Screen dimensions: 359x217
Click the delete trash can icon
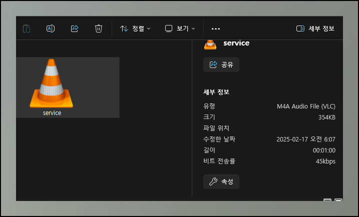(99, 28)
